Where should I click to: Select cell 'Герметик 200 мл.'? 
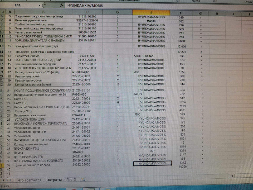click(x=43, y=56)
